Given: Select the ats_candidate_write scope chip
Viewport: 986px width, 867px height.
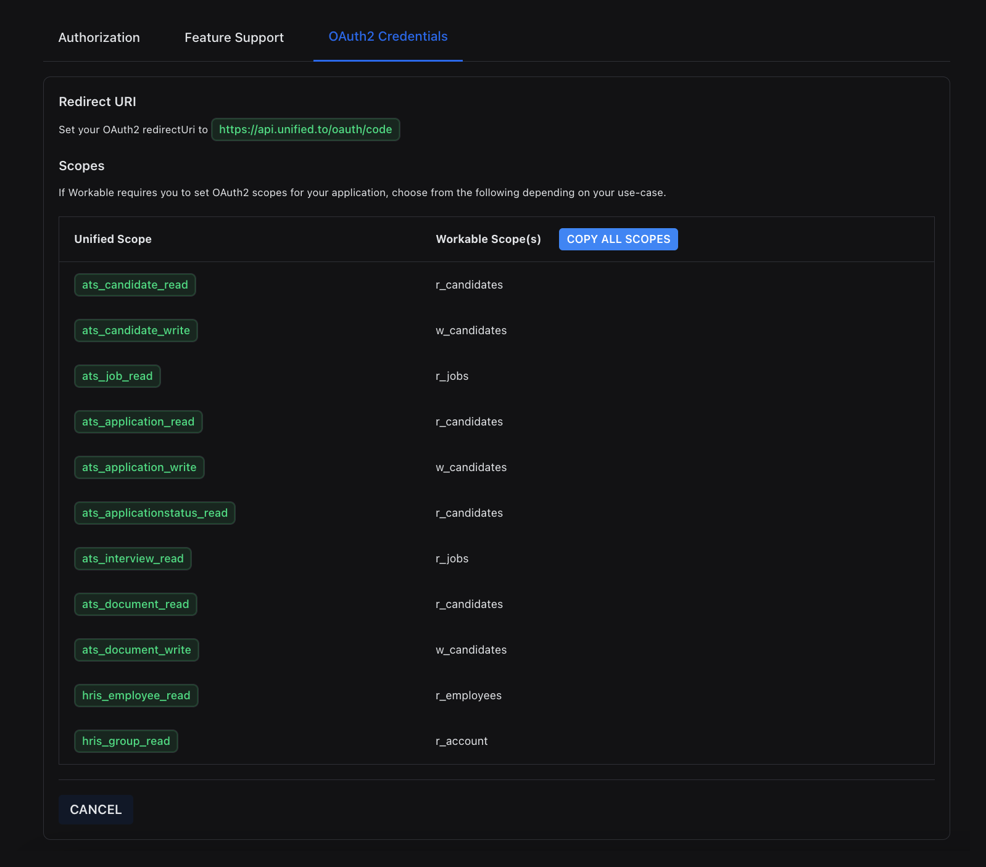Looking at the screenshot, I should [136, 331].
